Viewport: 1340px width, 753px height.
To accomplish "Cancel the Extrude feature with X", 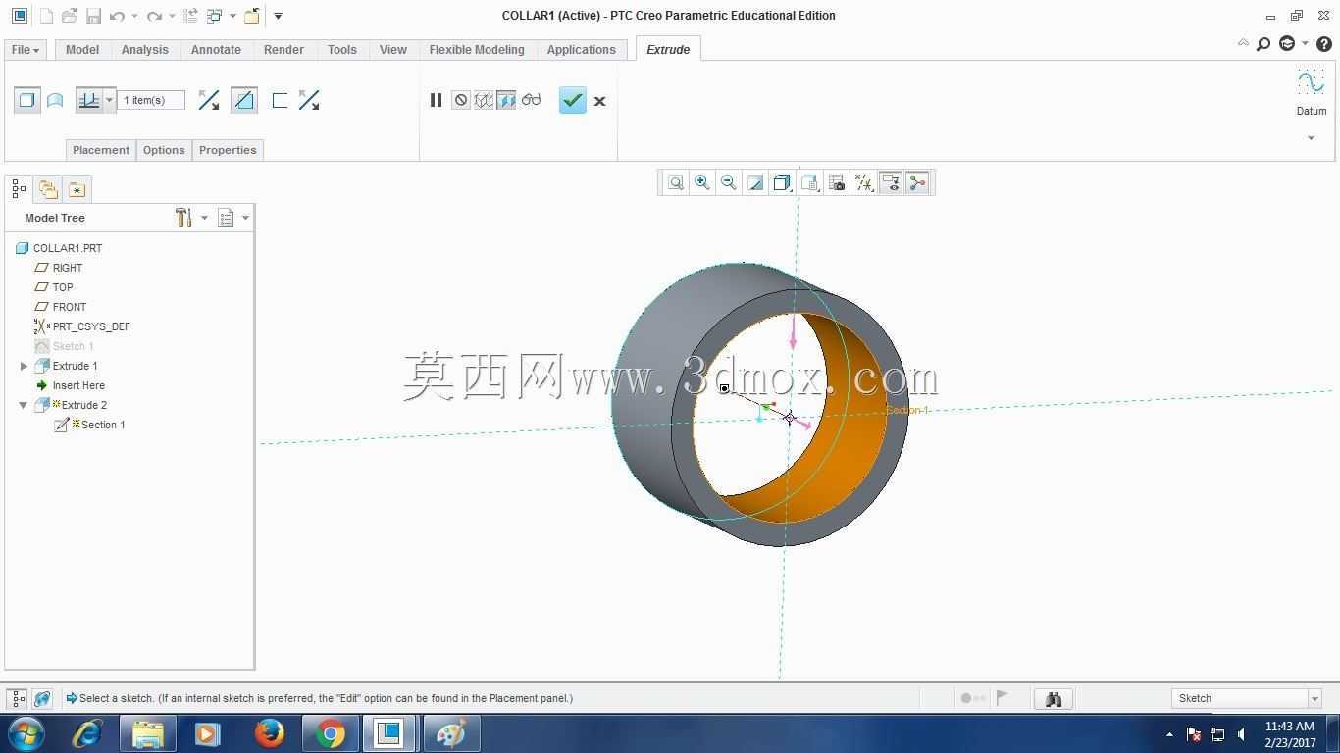I will 599,101.
